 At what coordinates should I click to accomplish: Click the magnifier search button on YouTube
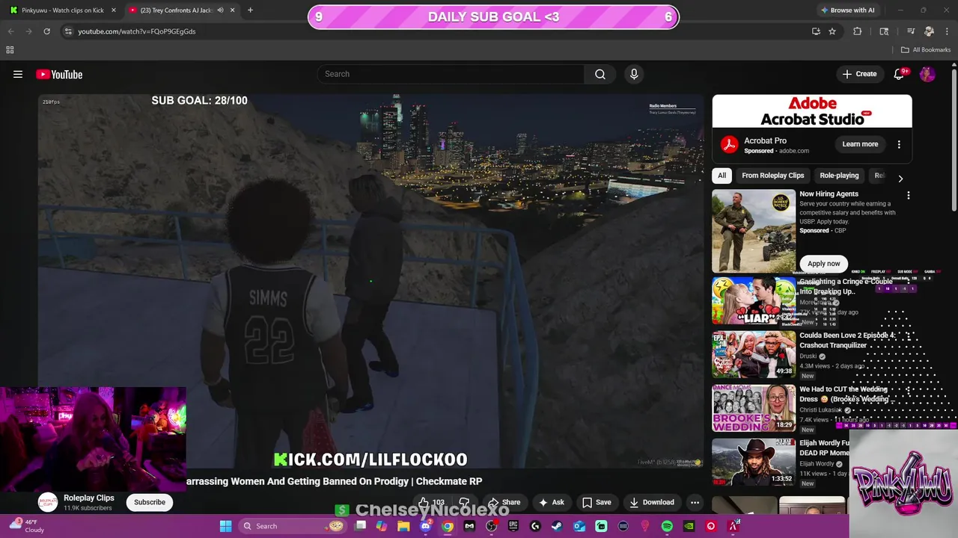click(600, 74)
